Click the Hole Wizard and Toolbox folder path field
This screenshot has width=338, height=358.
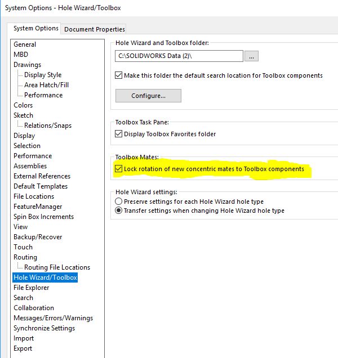pos(179,56)
